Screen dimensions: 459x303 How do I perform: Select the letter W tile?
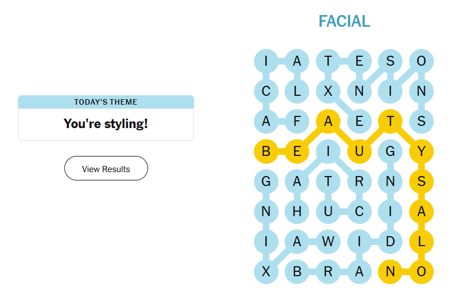tap(328, 242)
